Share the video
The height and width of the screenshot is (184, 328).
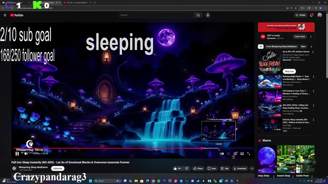198,168
